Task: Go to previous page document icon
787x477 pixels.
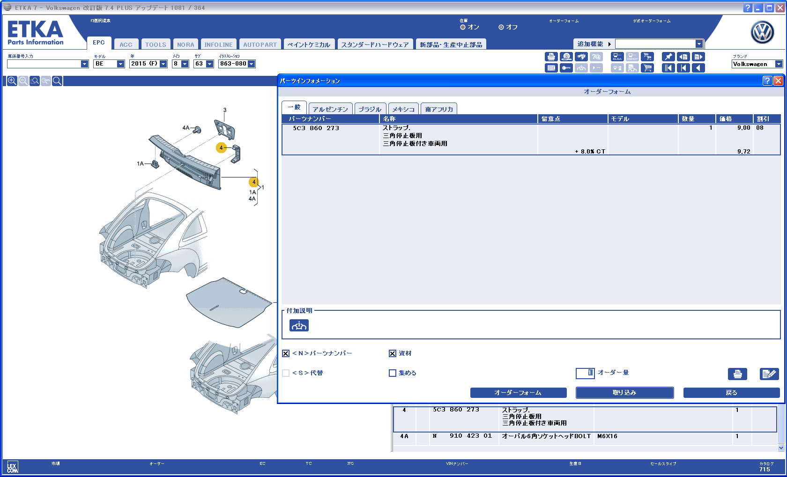Action: pyautogui.click(x=683, y=57)
